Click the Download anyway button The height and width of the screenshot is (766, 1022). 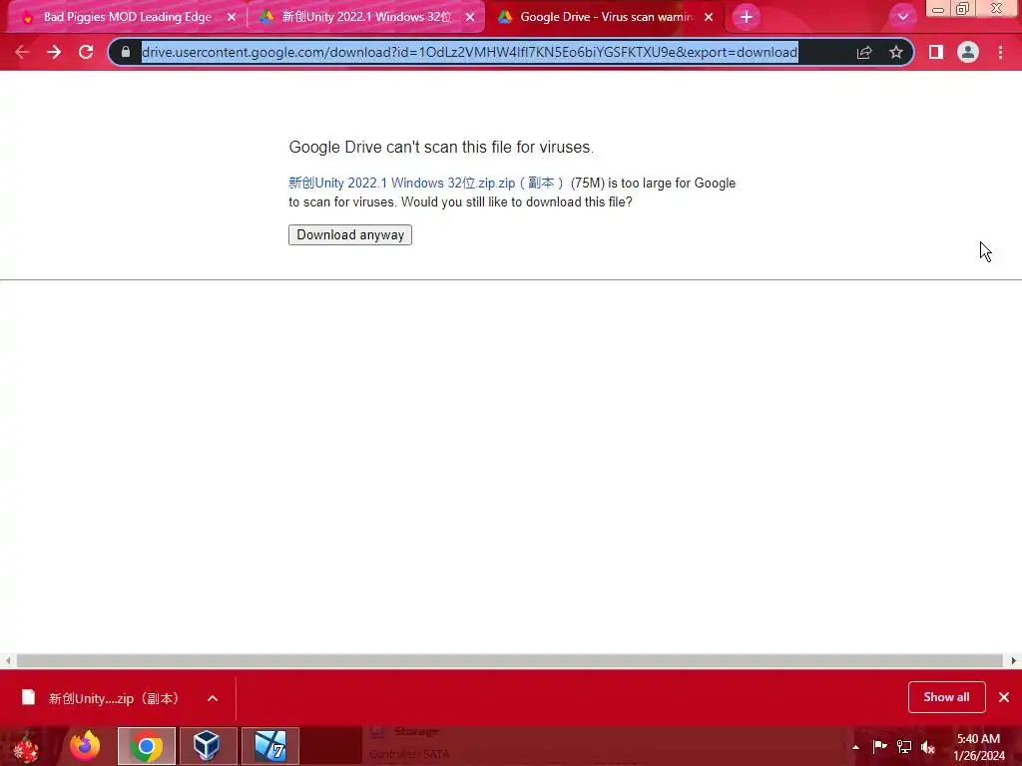pyautogui.click(x=350, y=234)
